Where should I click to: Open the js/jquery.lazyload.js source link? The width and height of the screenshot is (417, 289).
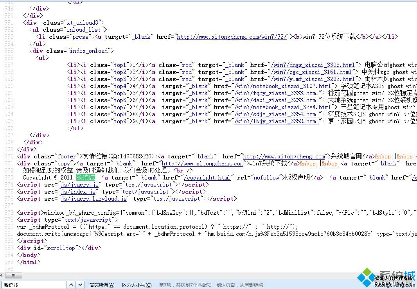point(94,199)
